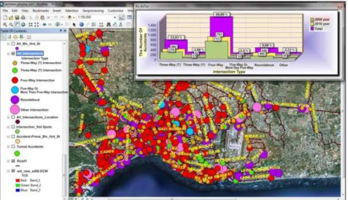Zoom to full extent with globe icon
This screenshot has height=200, width=348.
[23, 24]
